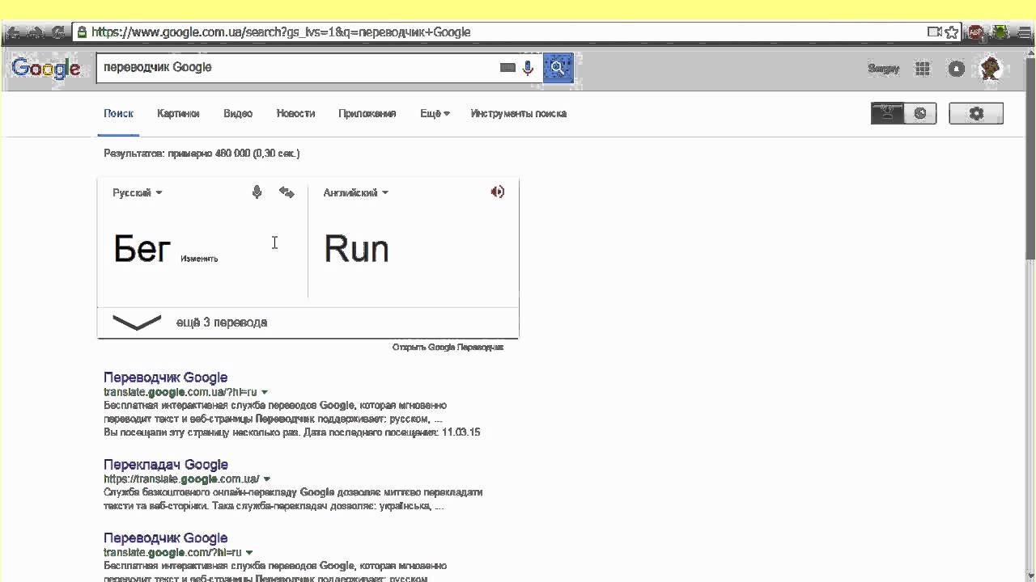The width and height of the screenshot is (1036, 582).
Task: Click the translated word Run
Action: click(356, 249)
